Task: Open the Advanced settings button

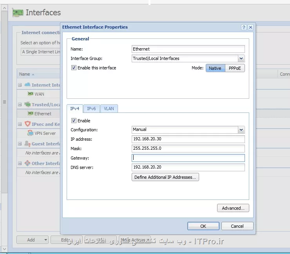Action: point(233,208)
